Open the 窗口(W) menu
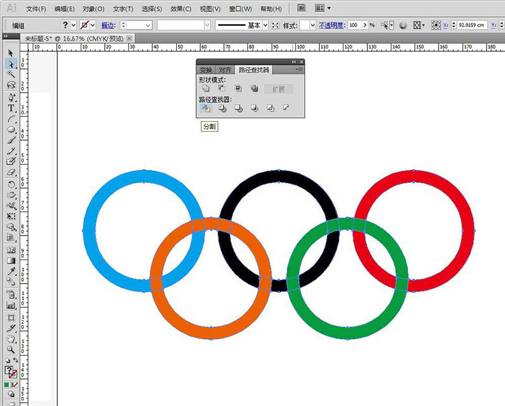The height and width of the screenshot is (406, 505). [x=241, y=9]
